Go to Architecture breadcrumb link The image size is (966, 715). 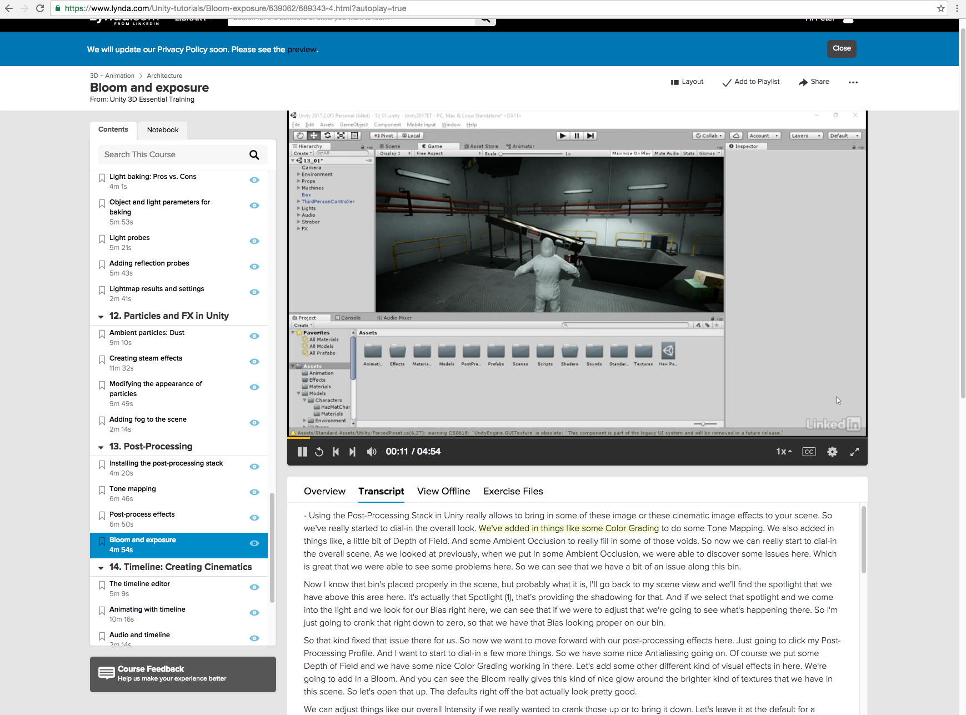click(164, 76)
